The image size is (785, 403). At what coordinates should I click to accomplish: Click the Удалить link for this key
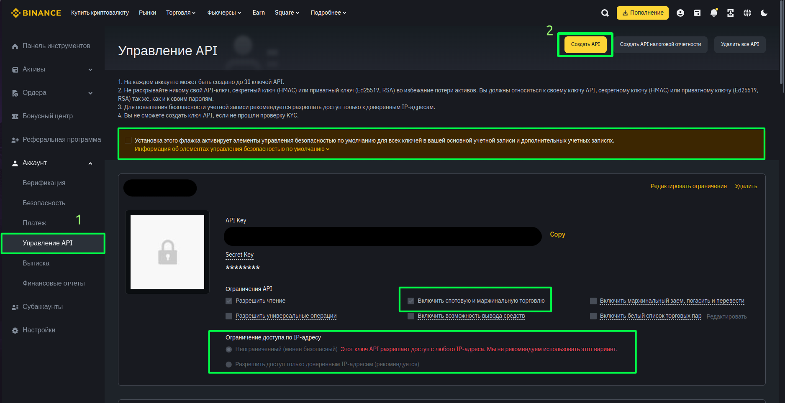click(x=746, y=186)
